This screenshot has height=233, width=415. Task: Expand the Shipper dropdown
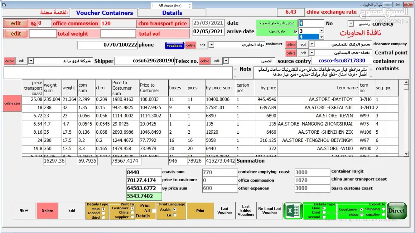[x=31, y=61]
